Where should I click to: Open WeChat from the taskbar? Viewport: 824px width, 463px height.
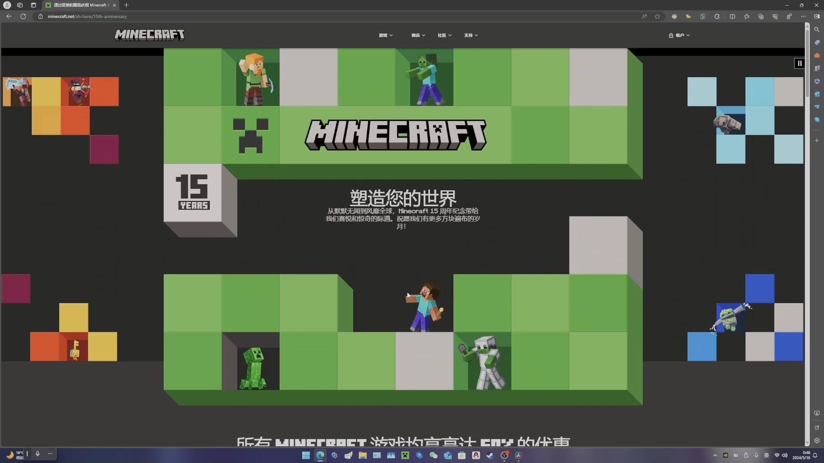pos(433,455)
